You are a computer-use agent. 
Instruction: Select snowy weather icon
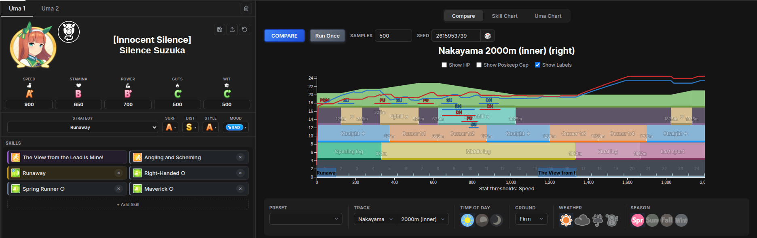point(612,220)
